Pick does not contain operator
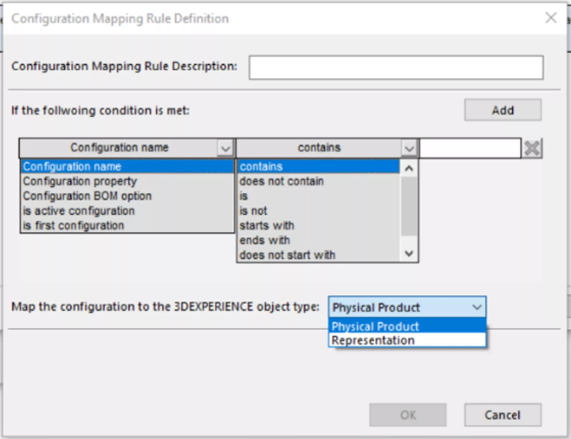The height and width of the screenshot is (439, 571). pos(319,181)
